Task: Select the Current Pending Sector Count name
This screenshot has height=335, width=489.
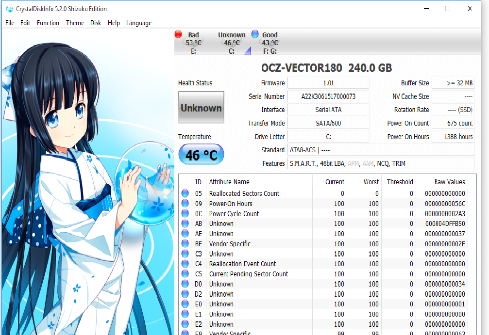Action: [x=249, y=274]
